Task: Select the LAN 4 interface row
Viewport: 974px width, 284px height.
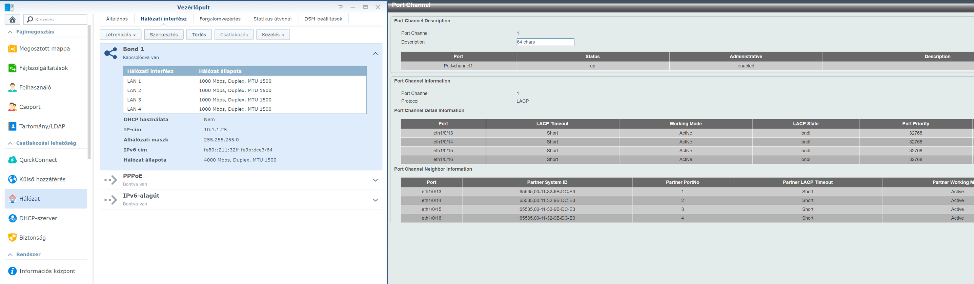Action: [x=245, y=109]
